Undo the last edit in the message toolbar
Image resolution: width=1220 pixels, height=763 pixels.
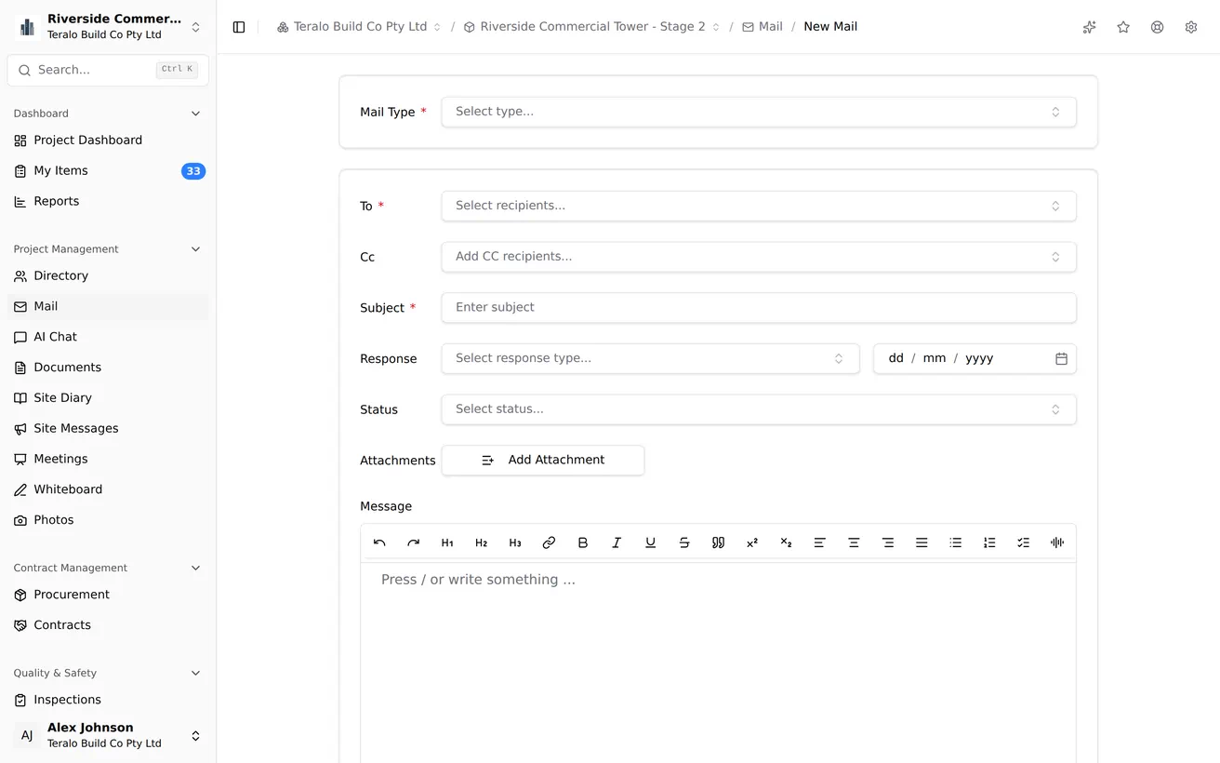click(379, 542)
